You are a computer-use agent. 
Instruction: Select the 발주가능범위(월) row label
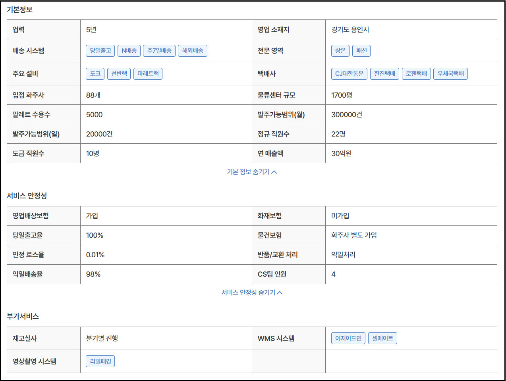coord(281,115)
